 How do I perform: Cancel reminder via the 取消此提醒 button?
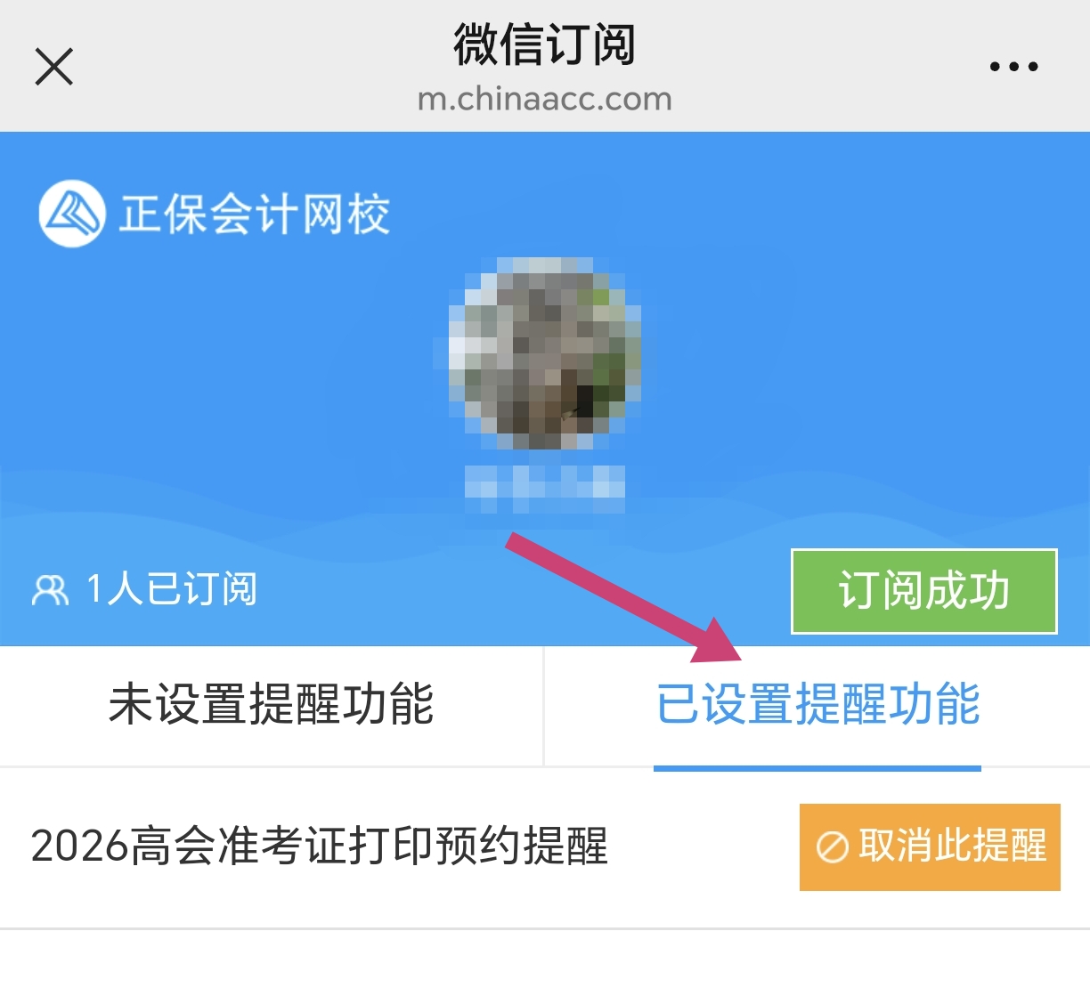930,847
